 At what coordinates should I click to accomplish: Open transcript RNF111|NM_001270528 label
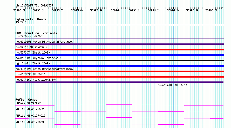(x=30, y=109)
